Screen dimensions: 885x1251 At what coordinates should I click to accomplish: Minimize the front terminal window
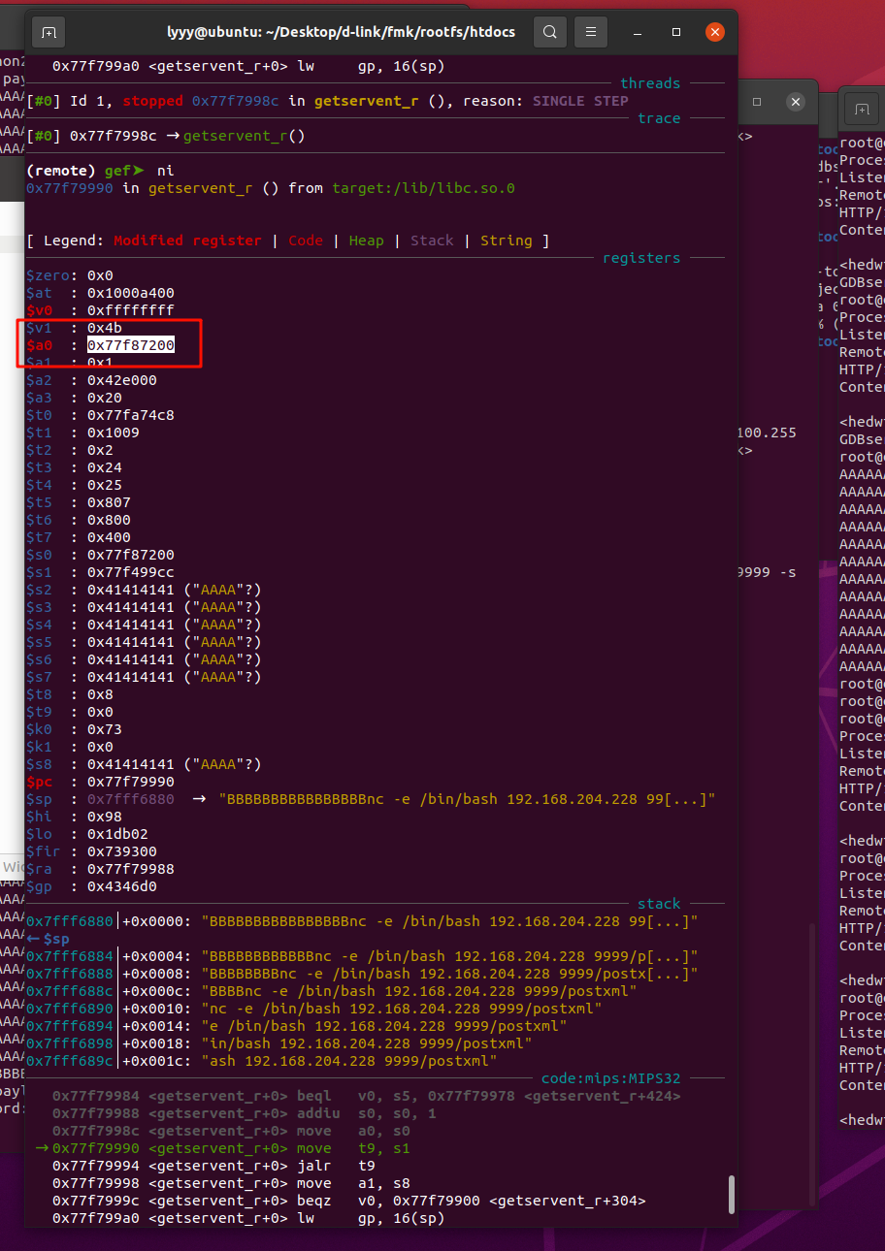(638, 32)
